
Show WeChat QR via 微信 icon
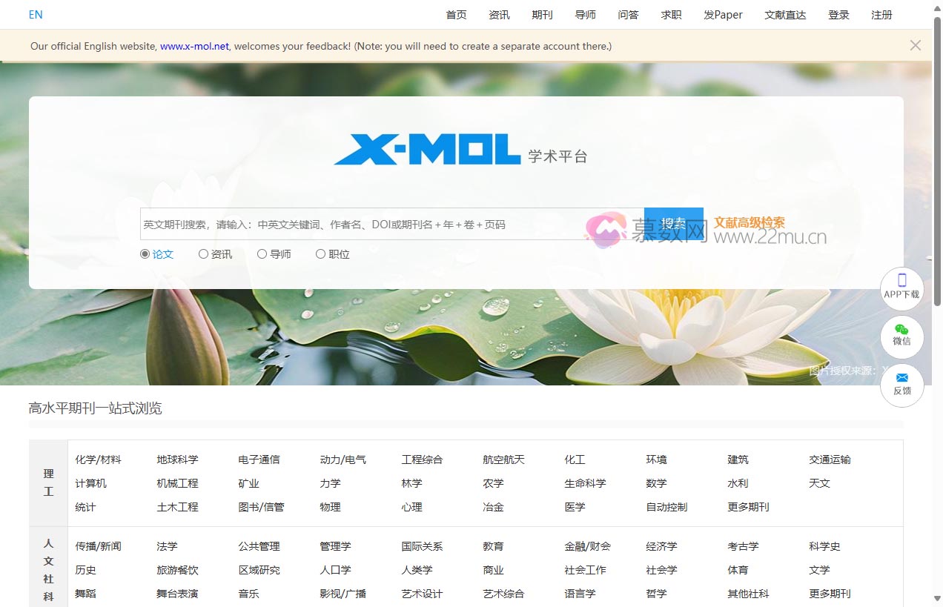(901, 337)
